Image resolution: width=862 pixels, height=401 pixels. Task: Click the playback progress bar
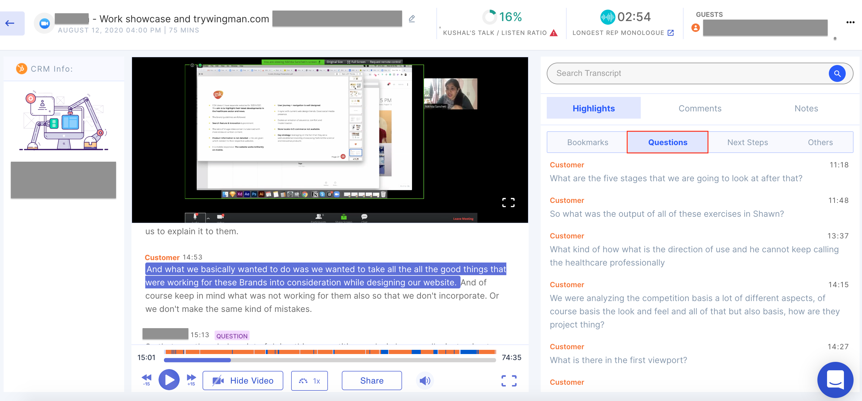(x=329, y=360)
